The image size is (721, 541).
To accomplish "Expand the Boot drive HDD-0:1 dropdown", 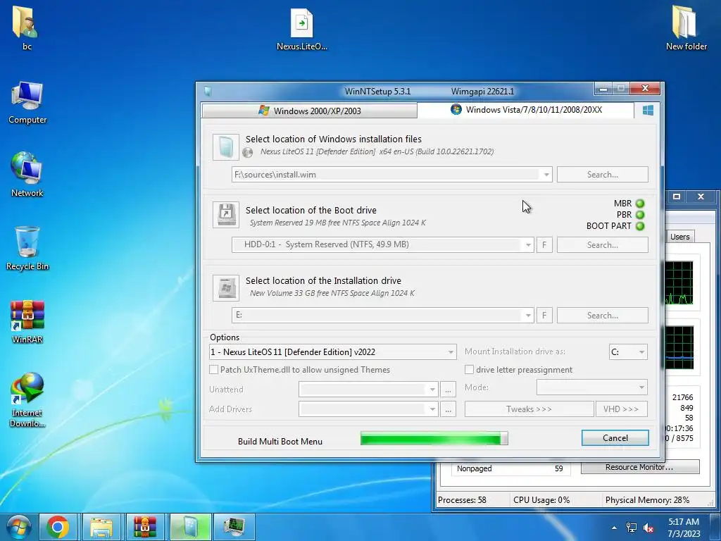I will [x=528, y=244].
